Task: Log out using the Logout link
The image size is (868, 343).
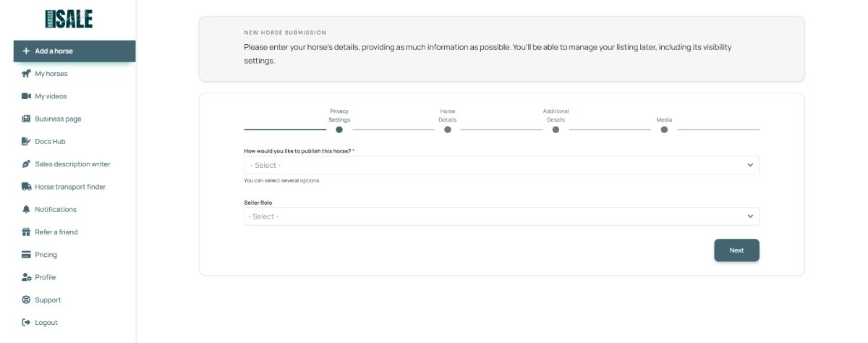Action: [46, 323]
